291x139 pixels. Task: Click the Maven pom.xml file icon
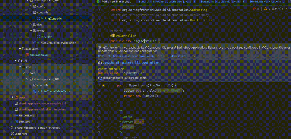16,122
